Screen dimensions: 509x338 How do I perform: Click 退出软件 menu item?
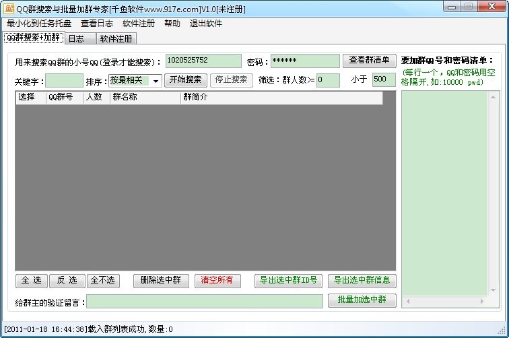[206, 24]
